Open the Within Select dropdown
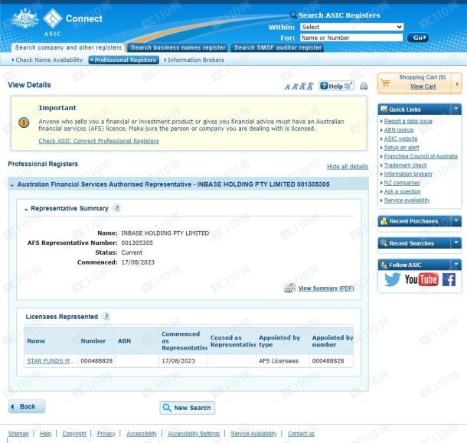Screen dimensions: 467x443 coord(351,27)
